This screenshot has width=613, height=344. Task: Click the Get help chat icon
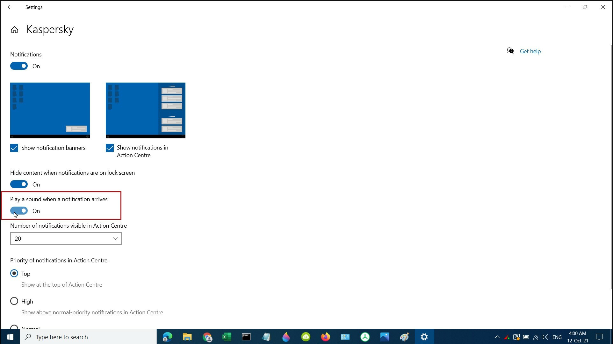point(510,51)
